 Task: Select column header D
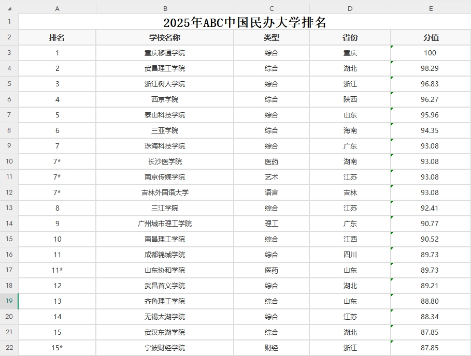(350, 8)
